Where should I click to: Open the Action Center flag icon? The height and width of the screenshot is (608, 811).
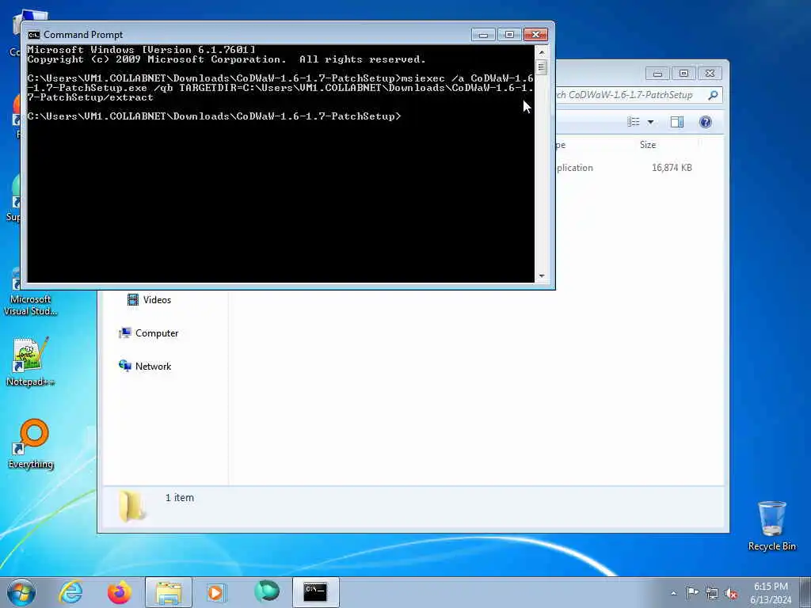(x=692, y=592)
